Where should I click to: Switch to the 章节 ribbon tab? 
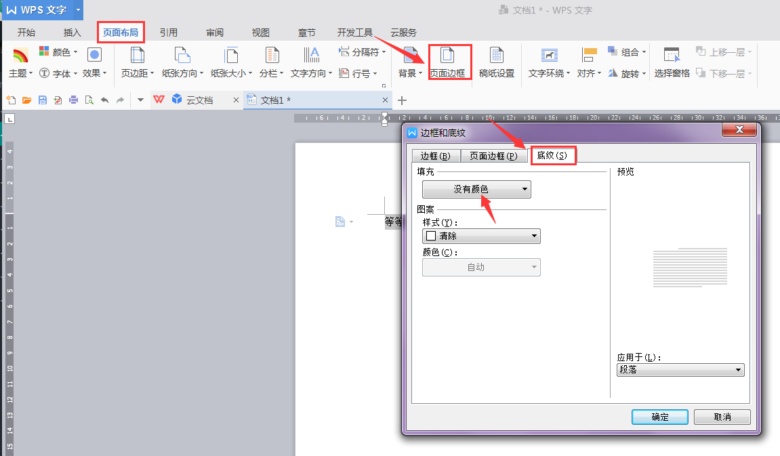[306, 33]
